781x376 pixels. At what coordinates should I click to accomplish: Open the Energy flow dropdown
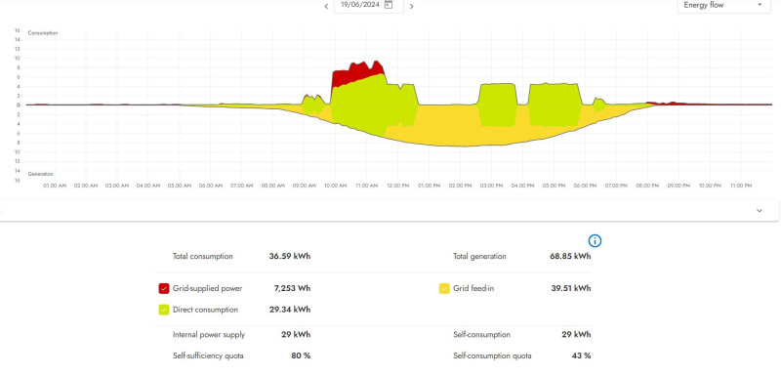pyautogui.click(x=723, y=6)
